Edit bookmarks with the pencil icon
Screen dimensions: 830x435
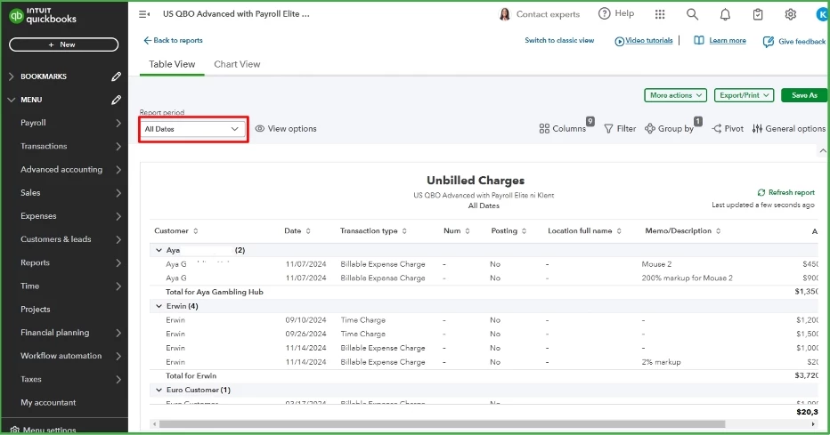coord(116,77)
